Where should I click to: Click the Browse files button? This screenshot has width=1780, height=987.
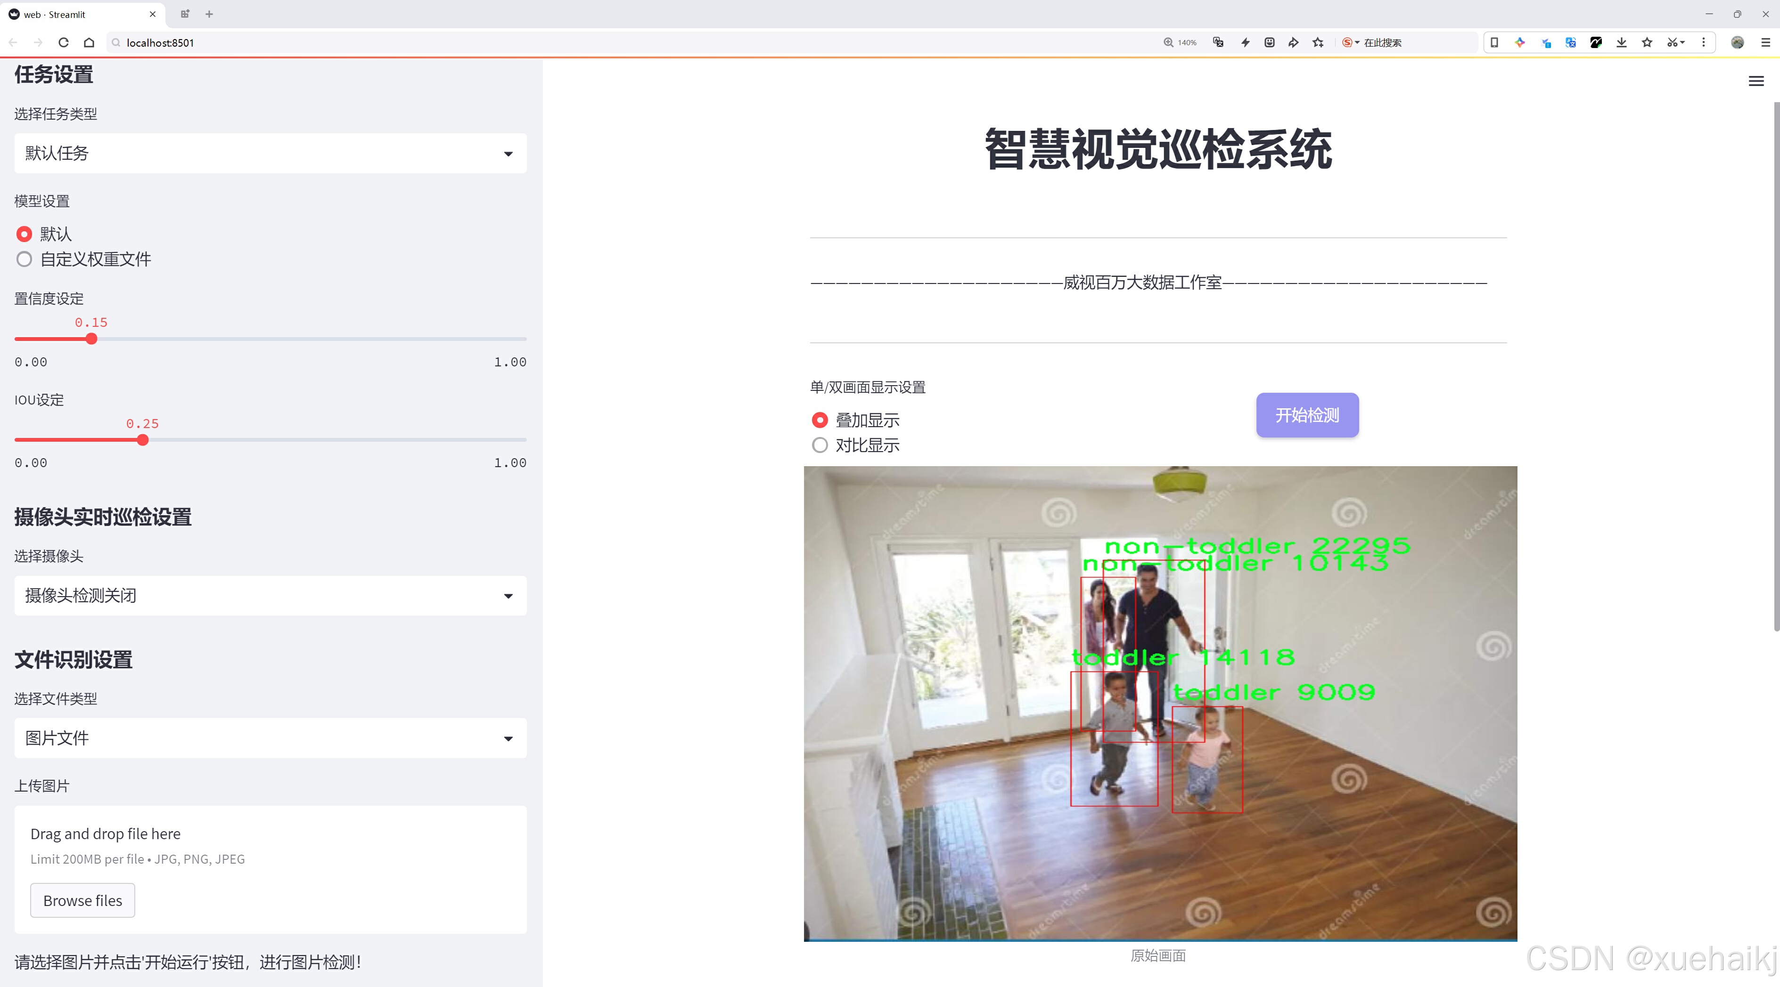point(82,900)
